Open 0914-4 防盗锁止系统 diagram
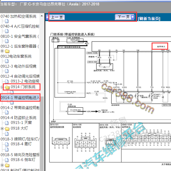171x171 pixels. click(x=18, y=118)
